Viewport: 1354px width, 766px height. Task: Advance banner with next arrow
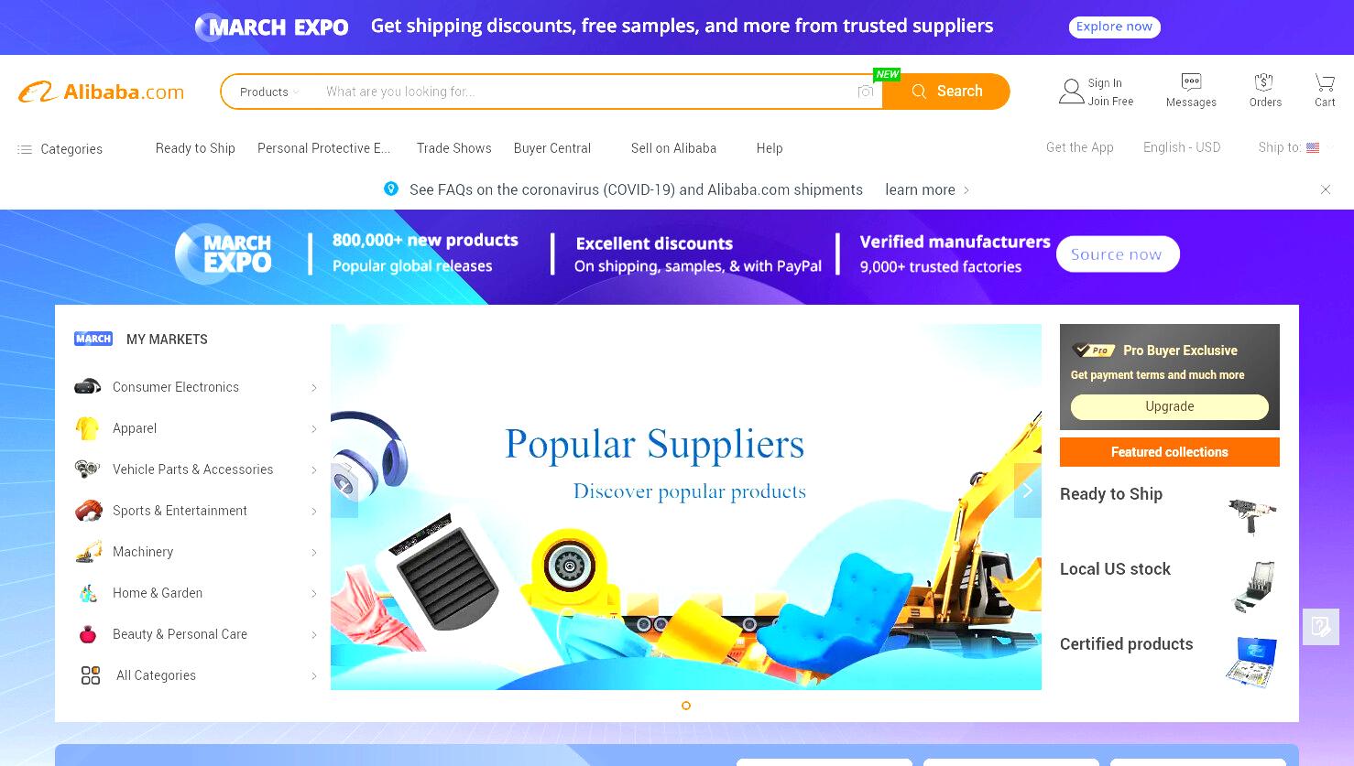(x=1027, y=491)
